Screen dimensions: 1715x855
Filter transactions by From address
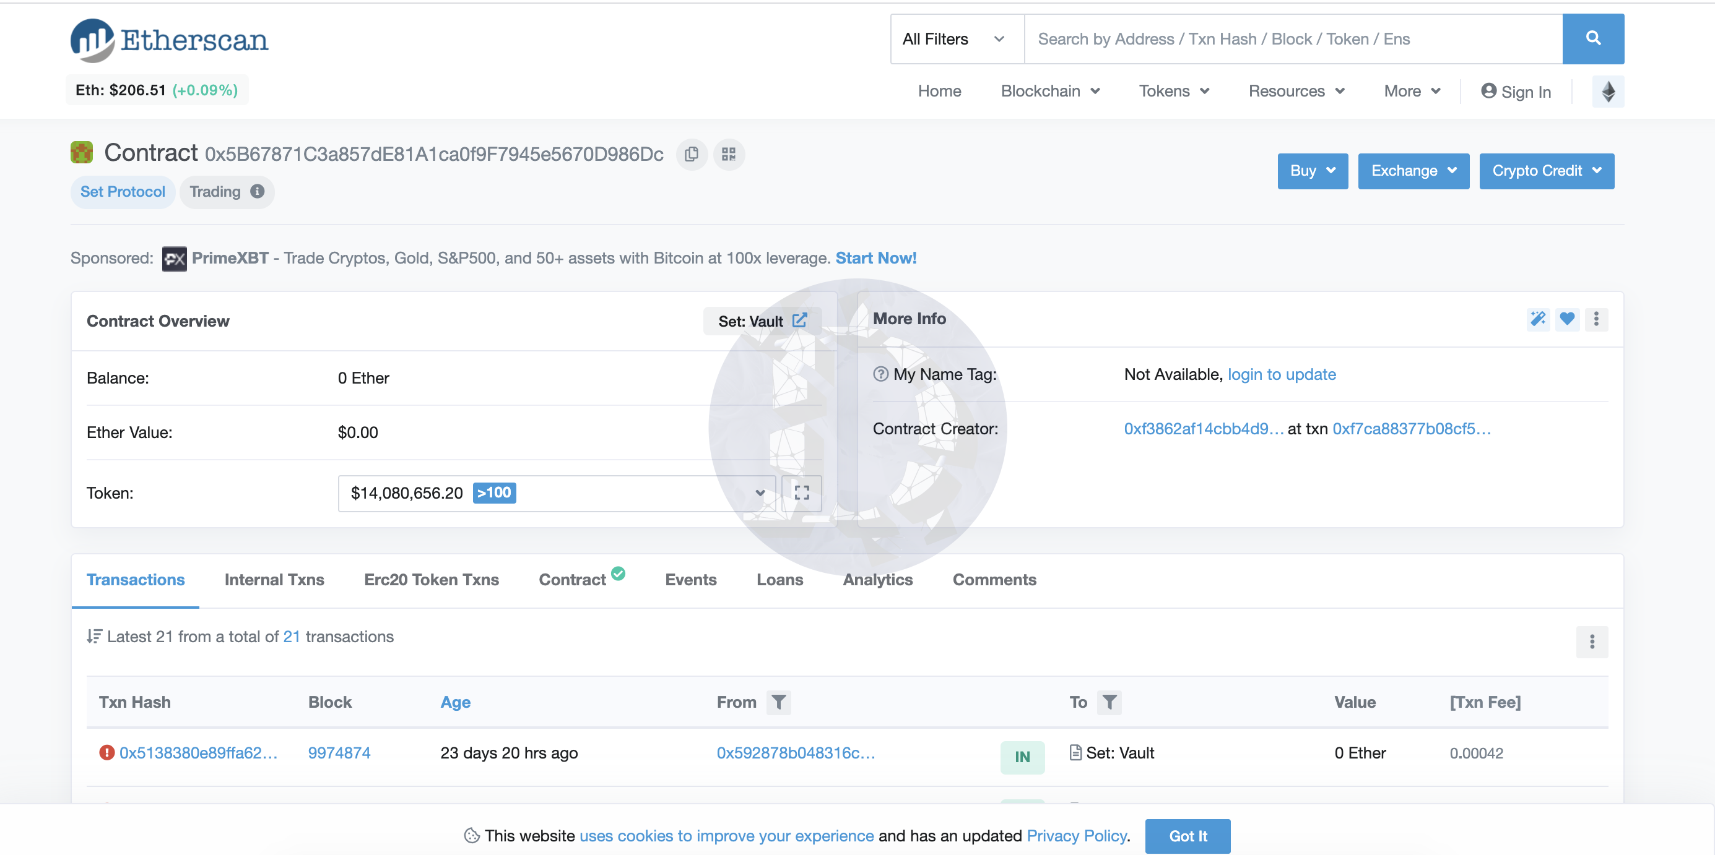[778, 702]
